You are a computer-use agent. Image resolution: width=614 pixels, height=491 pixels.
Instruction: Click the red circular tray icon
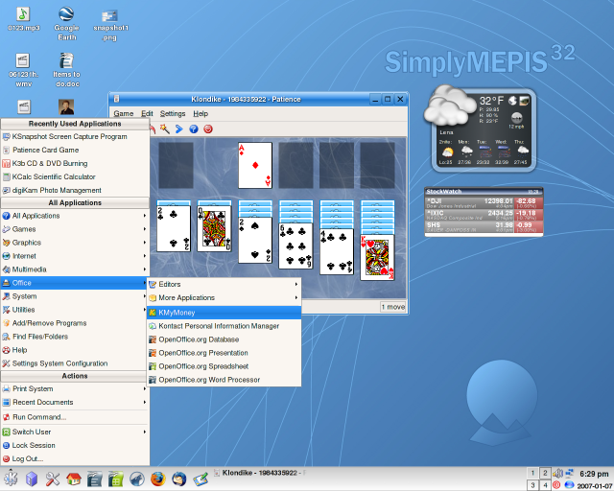556,484
